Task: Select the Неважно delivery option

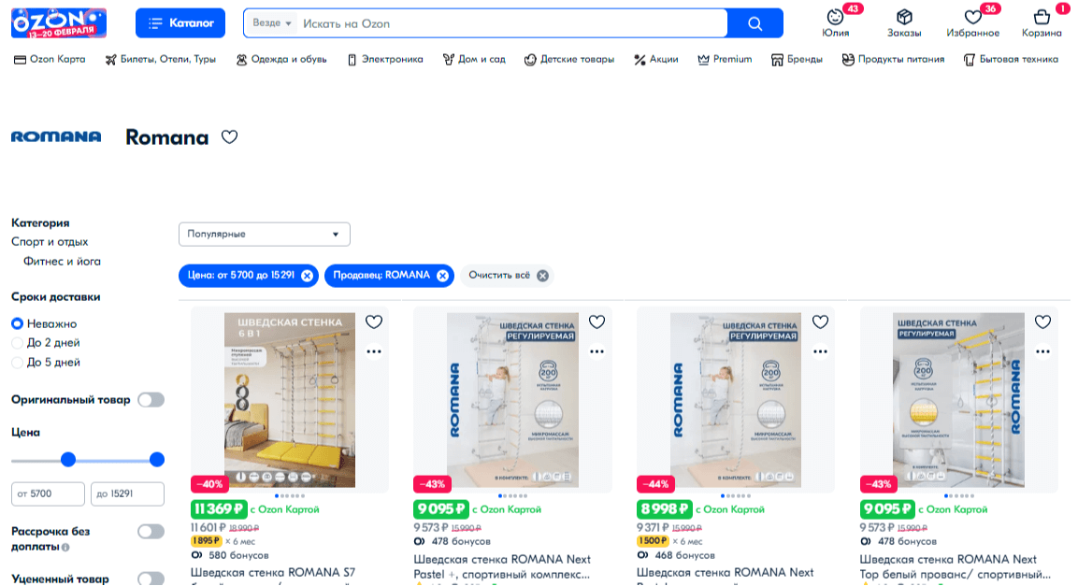Action: pyautogui.click(x=17, y=323)
